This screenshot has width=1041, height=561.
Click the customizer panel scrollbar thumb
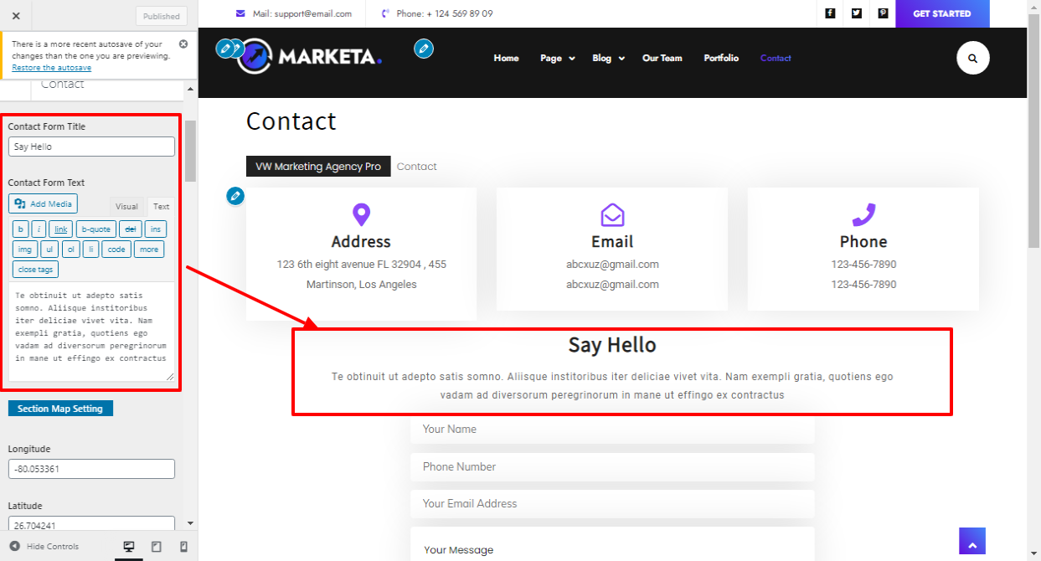pyautogui.click(x=190, y=151)
